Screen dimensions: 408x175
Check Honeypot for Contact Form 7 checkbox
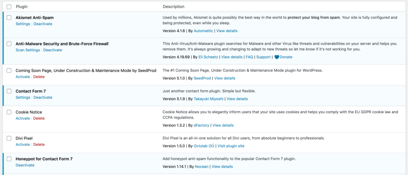(x=9, y=159)
